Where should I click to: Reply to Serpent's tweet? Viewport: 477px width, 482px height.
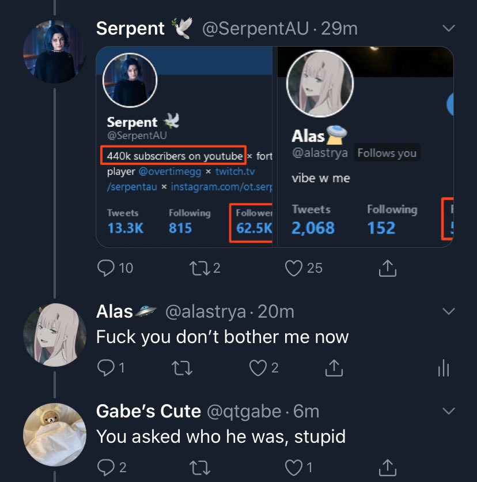point(107,268)
